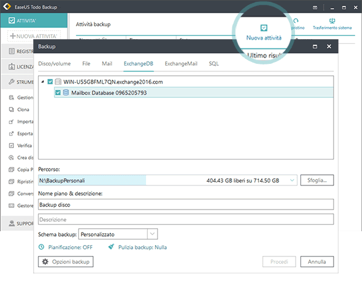Switch to the ExchangeMail tab
The height and width of the screenshot is (286, 362).
coord(181,64)
